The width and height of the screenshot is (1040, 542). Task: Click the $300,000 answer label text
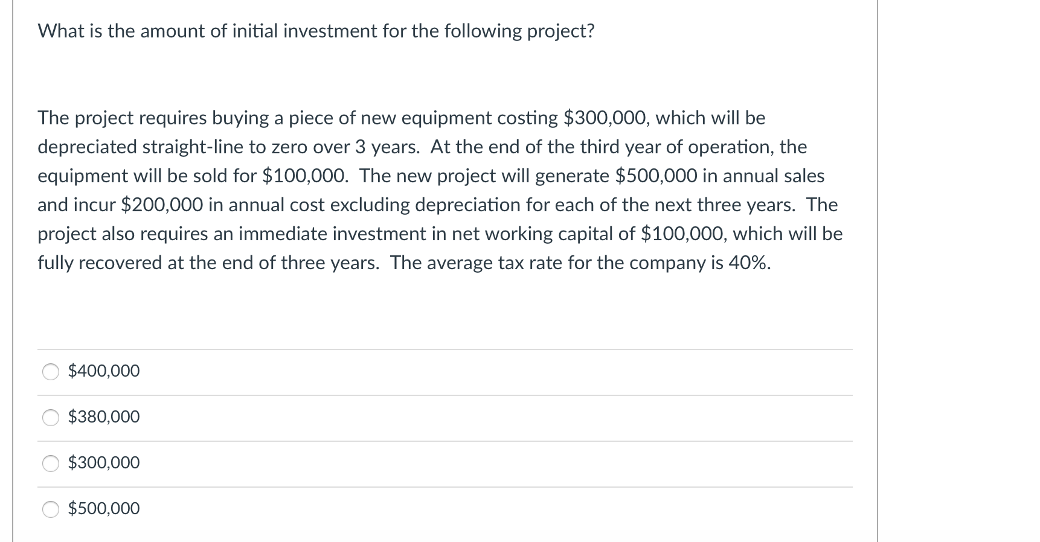(103, 463)
